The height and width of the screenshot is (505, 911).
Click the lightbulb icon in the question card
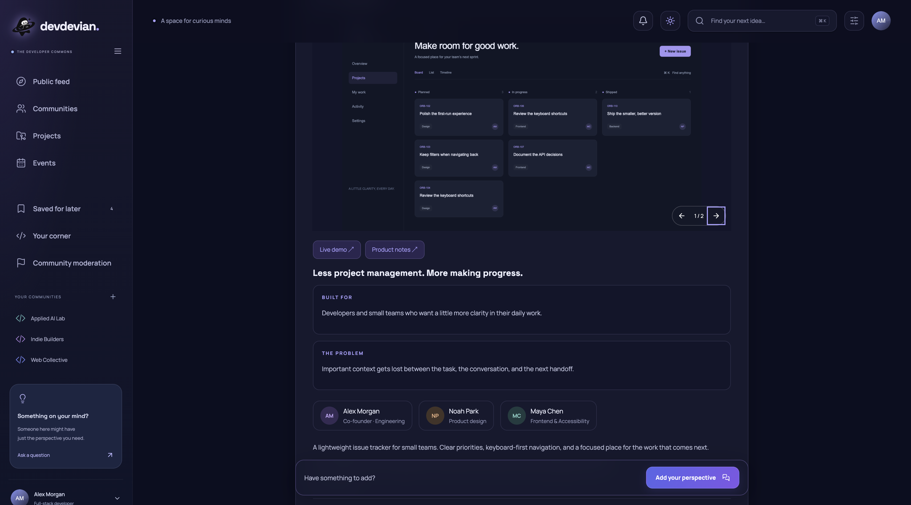click(23, 399)
